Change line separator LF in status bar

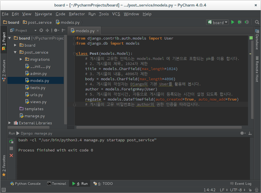(x=224, y=190)
